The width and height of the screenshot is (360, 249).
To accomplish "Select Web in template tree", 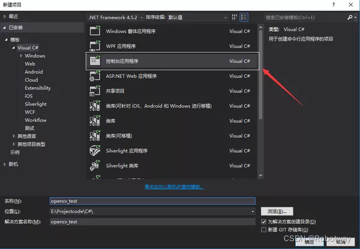I will tap(30, 64).
